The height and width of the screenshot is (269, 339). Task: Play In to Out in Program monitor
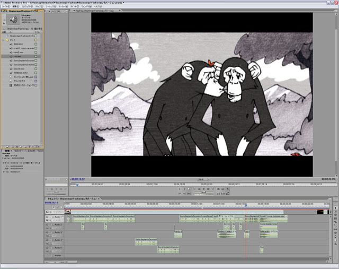point(189,194)
